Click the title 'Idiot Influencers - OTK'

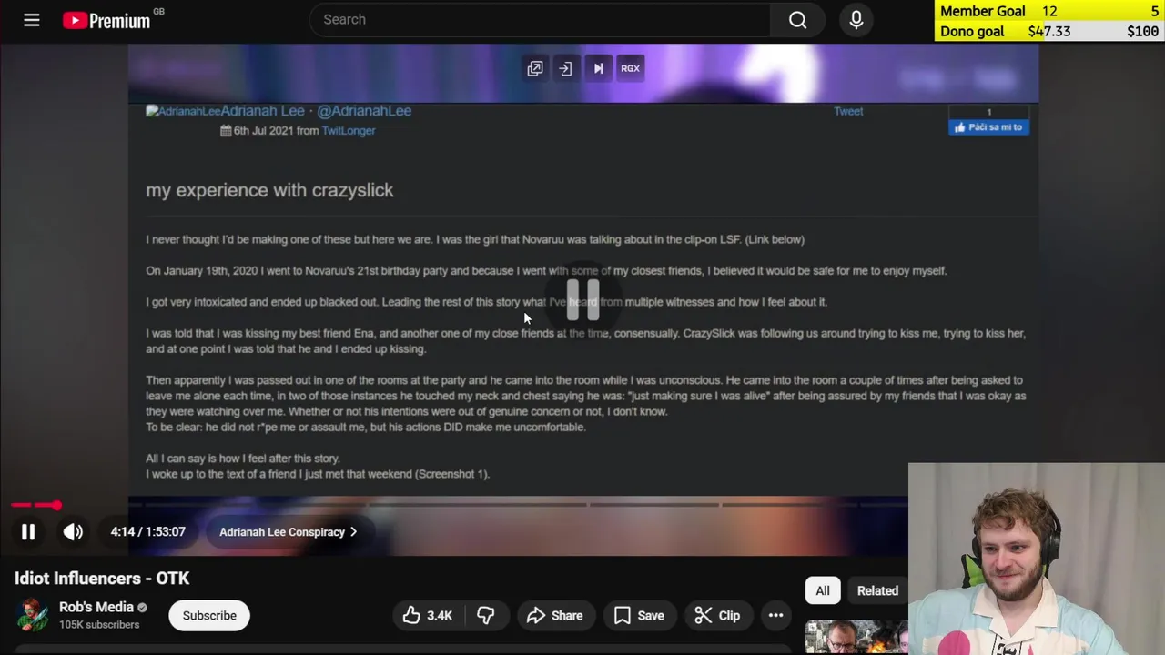click(x=102, y=579)
